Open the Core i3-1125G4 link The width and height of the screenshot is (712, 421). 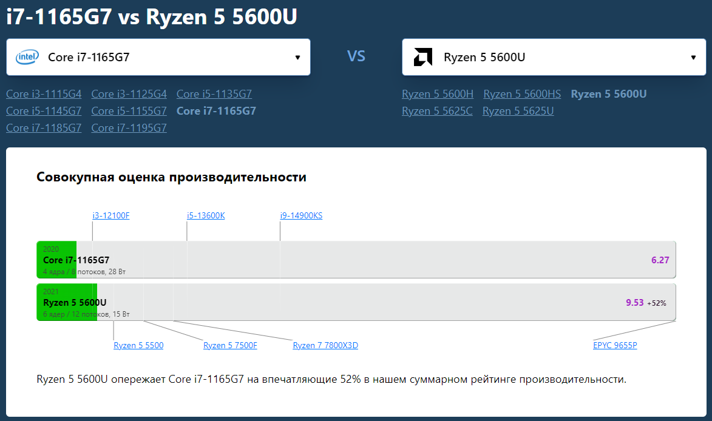pos(129,94)
